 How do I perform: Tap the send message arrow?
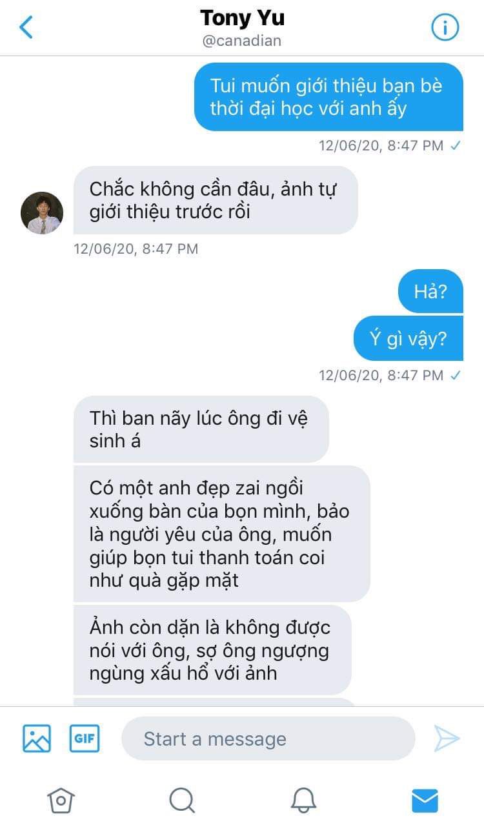click(447, 738)
